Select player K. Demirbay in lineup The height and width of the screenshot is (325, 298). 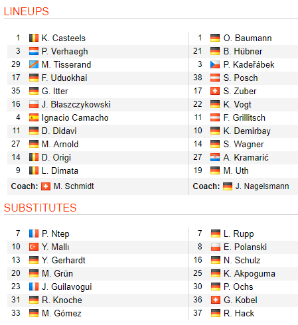point(247,131)
